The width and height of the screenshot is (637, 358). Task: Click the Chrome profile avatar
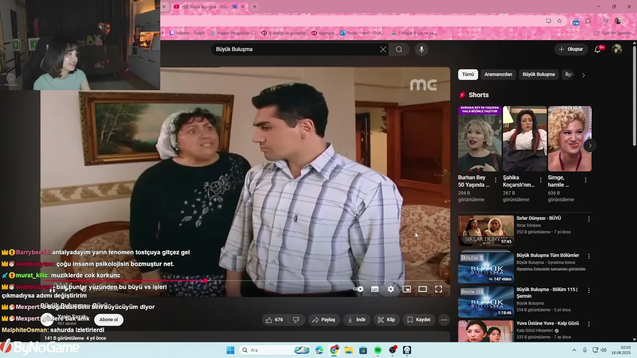point(618,21)
